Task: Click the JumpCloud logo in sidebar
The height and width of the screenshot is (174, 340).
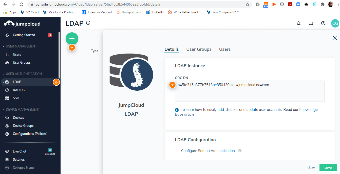Action: pos(22,24)
